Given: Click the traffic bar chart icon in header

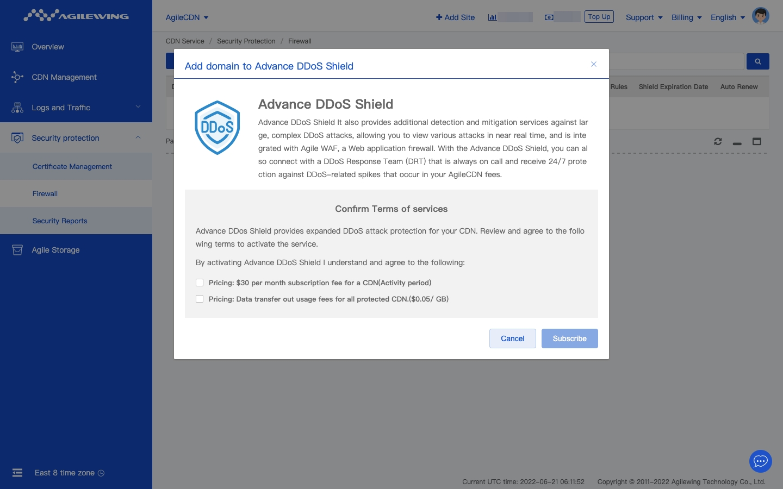Looking at the screenshot, I should click(492, 17).
